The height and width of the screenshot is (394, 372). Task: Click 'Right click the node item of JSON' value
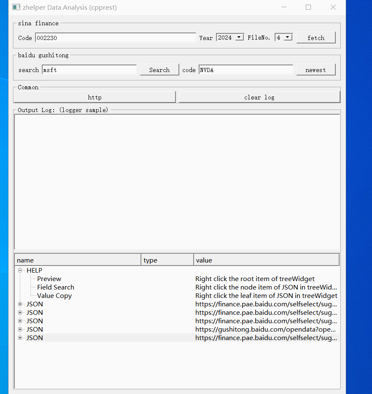click(x=266, y=287)
